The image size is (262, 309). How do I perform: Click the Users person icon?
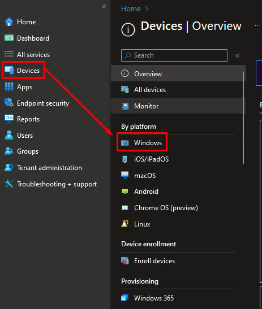[x=9, y=135]
